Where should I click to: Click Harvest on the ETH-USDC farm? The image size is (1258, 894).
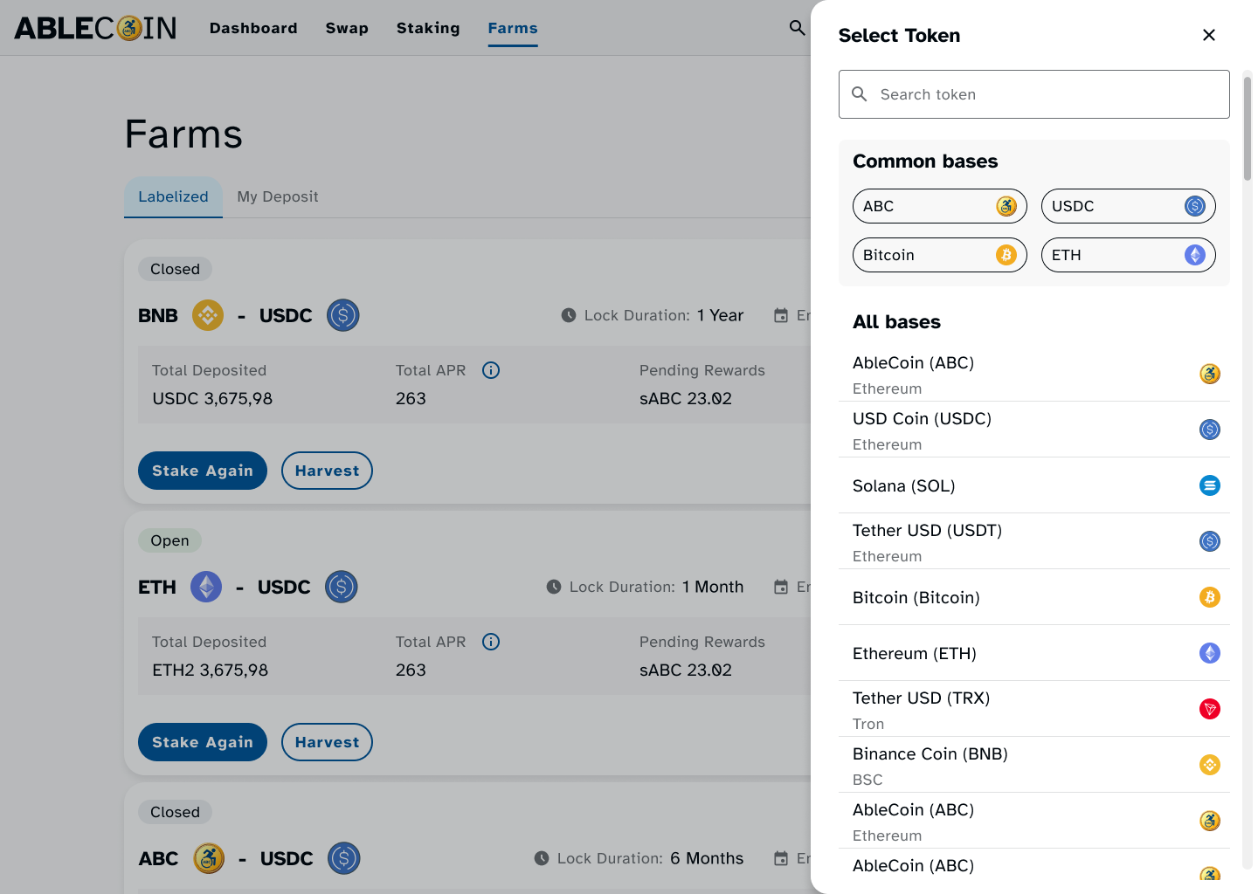coord(327,742)
